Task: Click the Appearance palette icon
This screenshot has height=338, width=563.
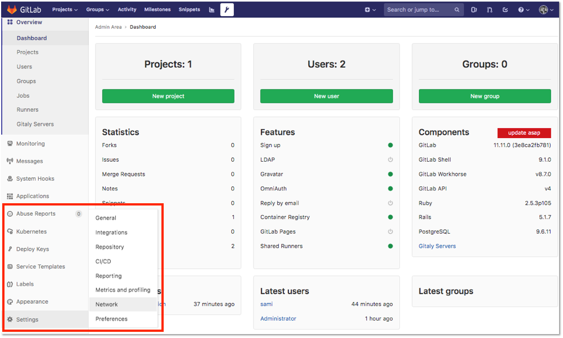Action: click(x=10, y=302)
